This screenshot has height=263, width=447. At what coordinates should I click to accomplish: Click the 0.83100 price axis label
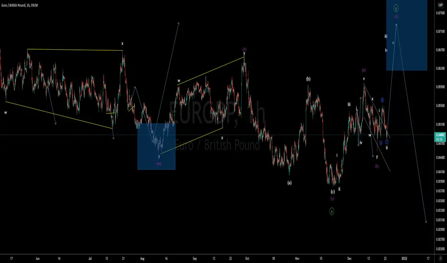point(440,220)
